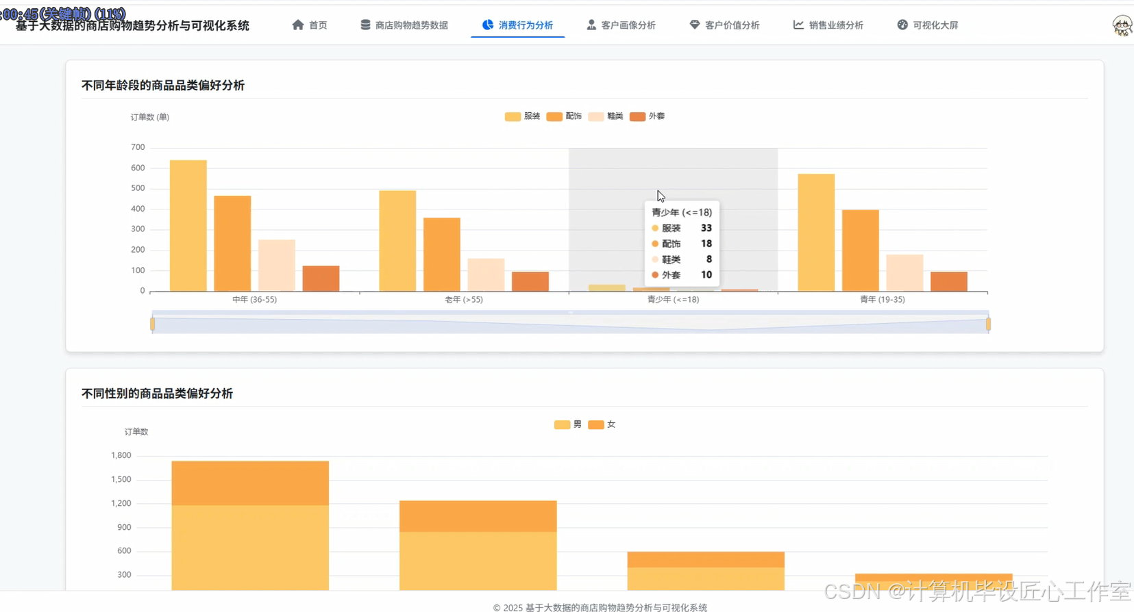Screen dimensions: 1134x612
Task: Click the tooltip row 外套 10
Action: click(x=682, y=275)
